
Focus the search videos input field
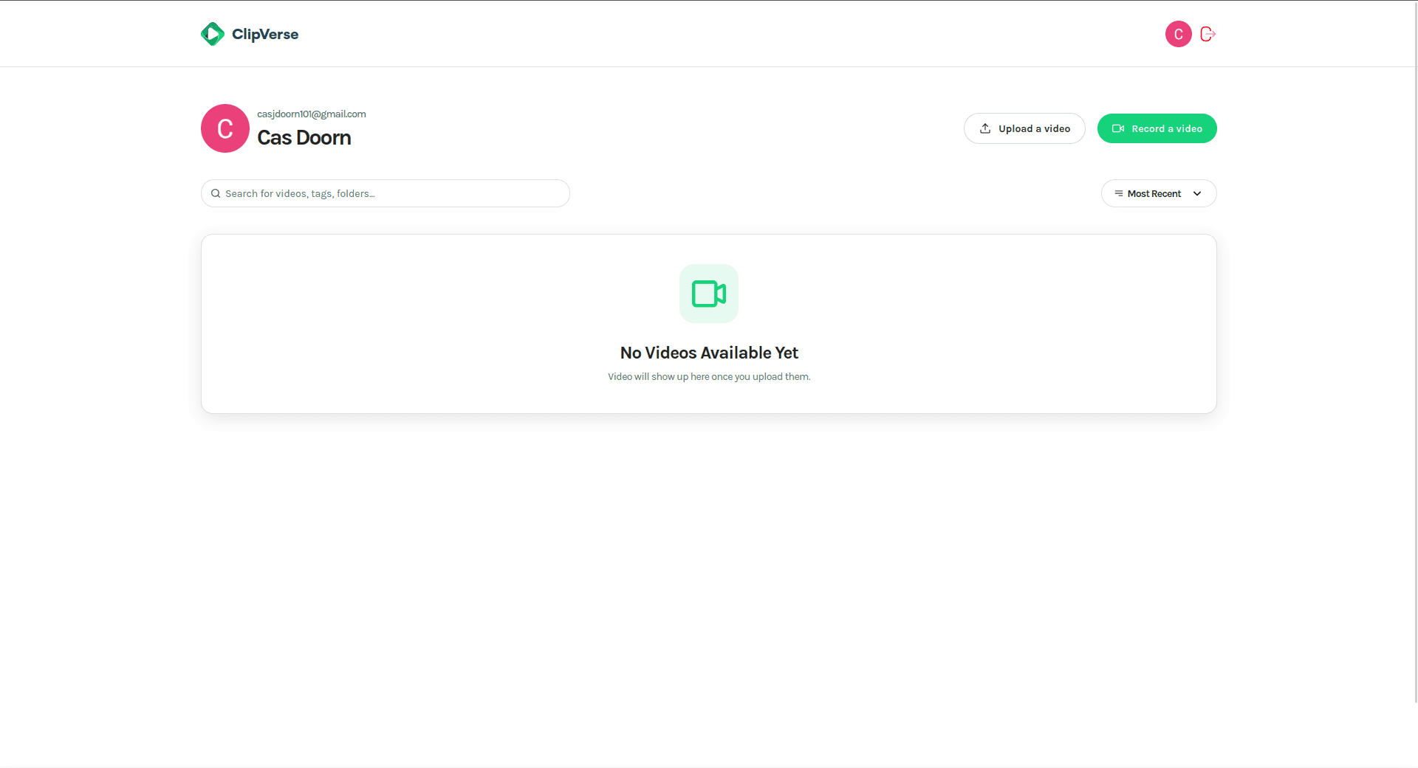tap(391, 193)
